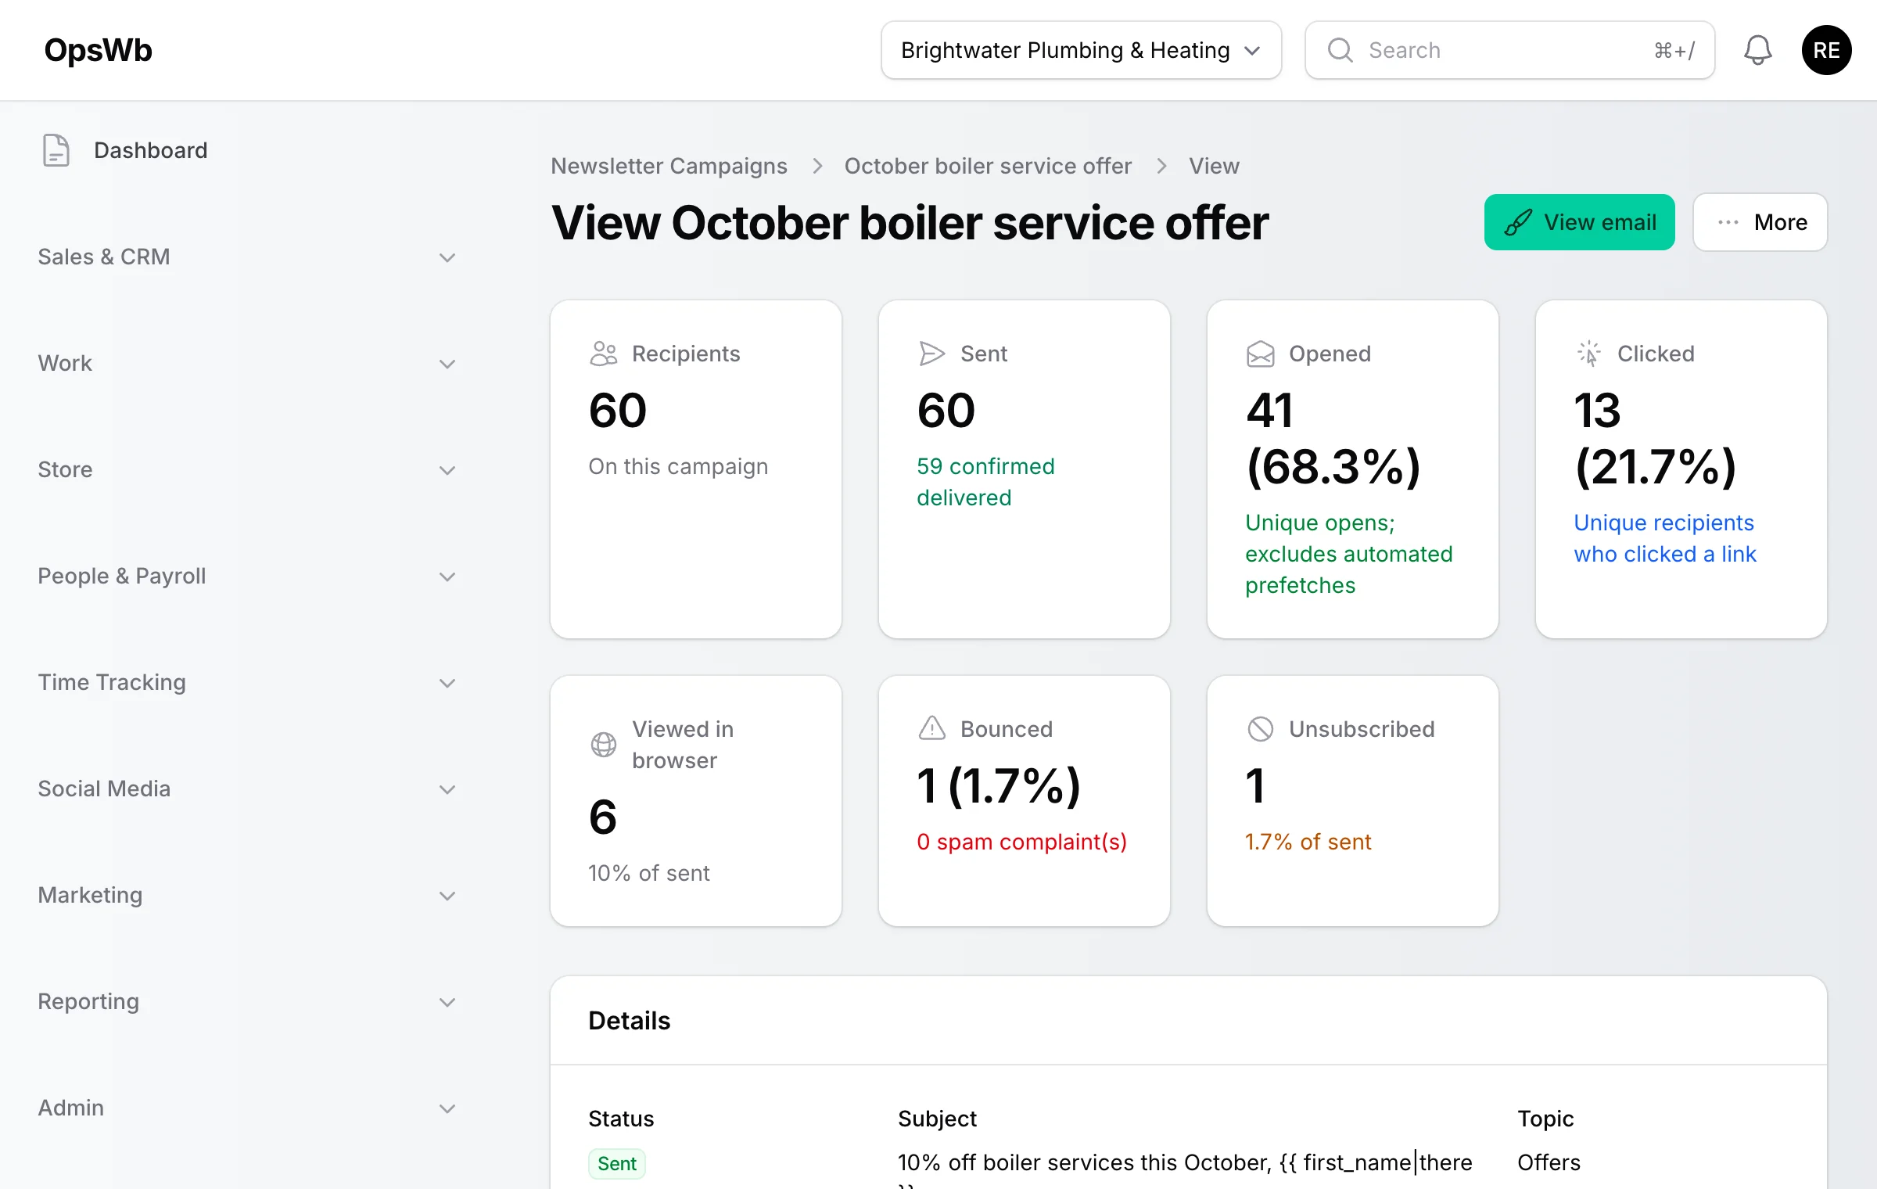This screenshot has height=1189, width=1877.
Task: Go to Dashboard in the sidebar
Action: click(247, 150)
